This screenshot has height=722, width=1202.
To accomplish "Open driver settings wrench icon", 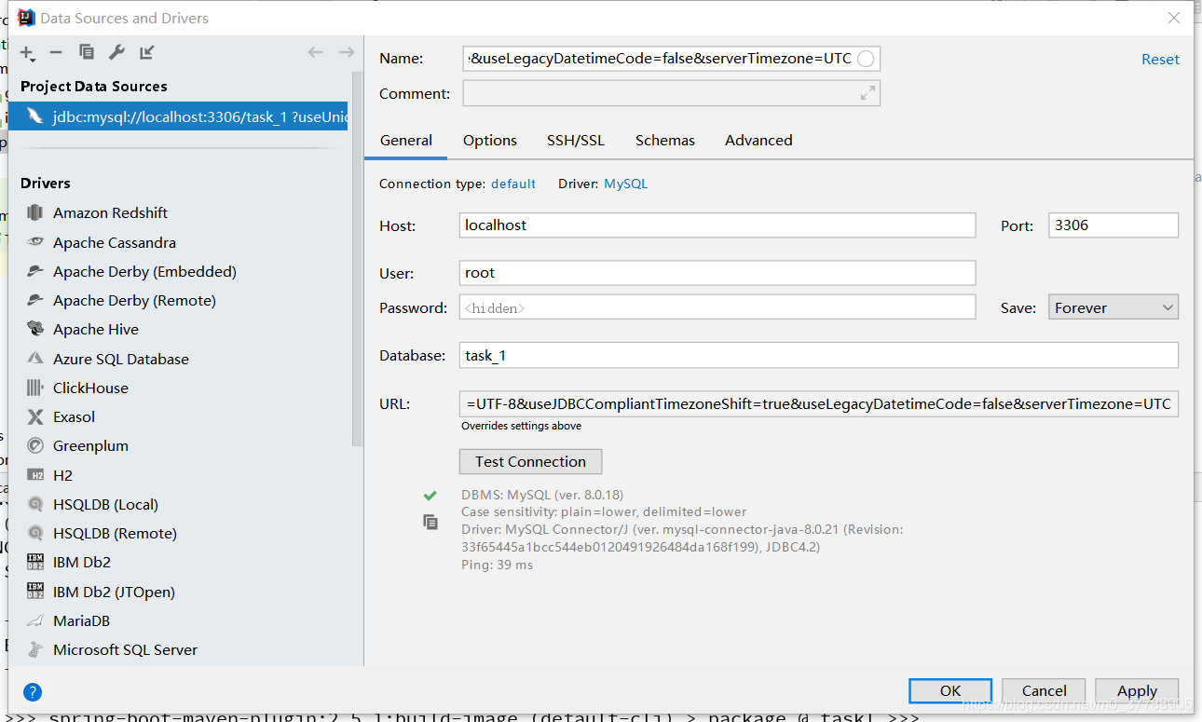I will tap(116, 52).
